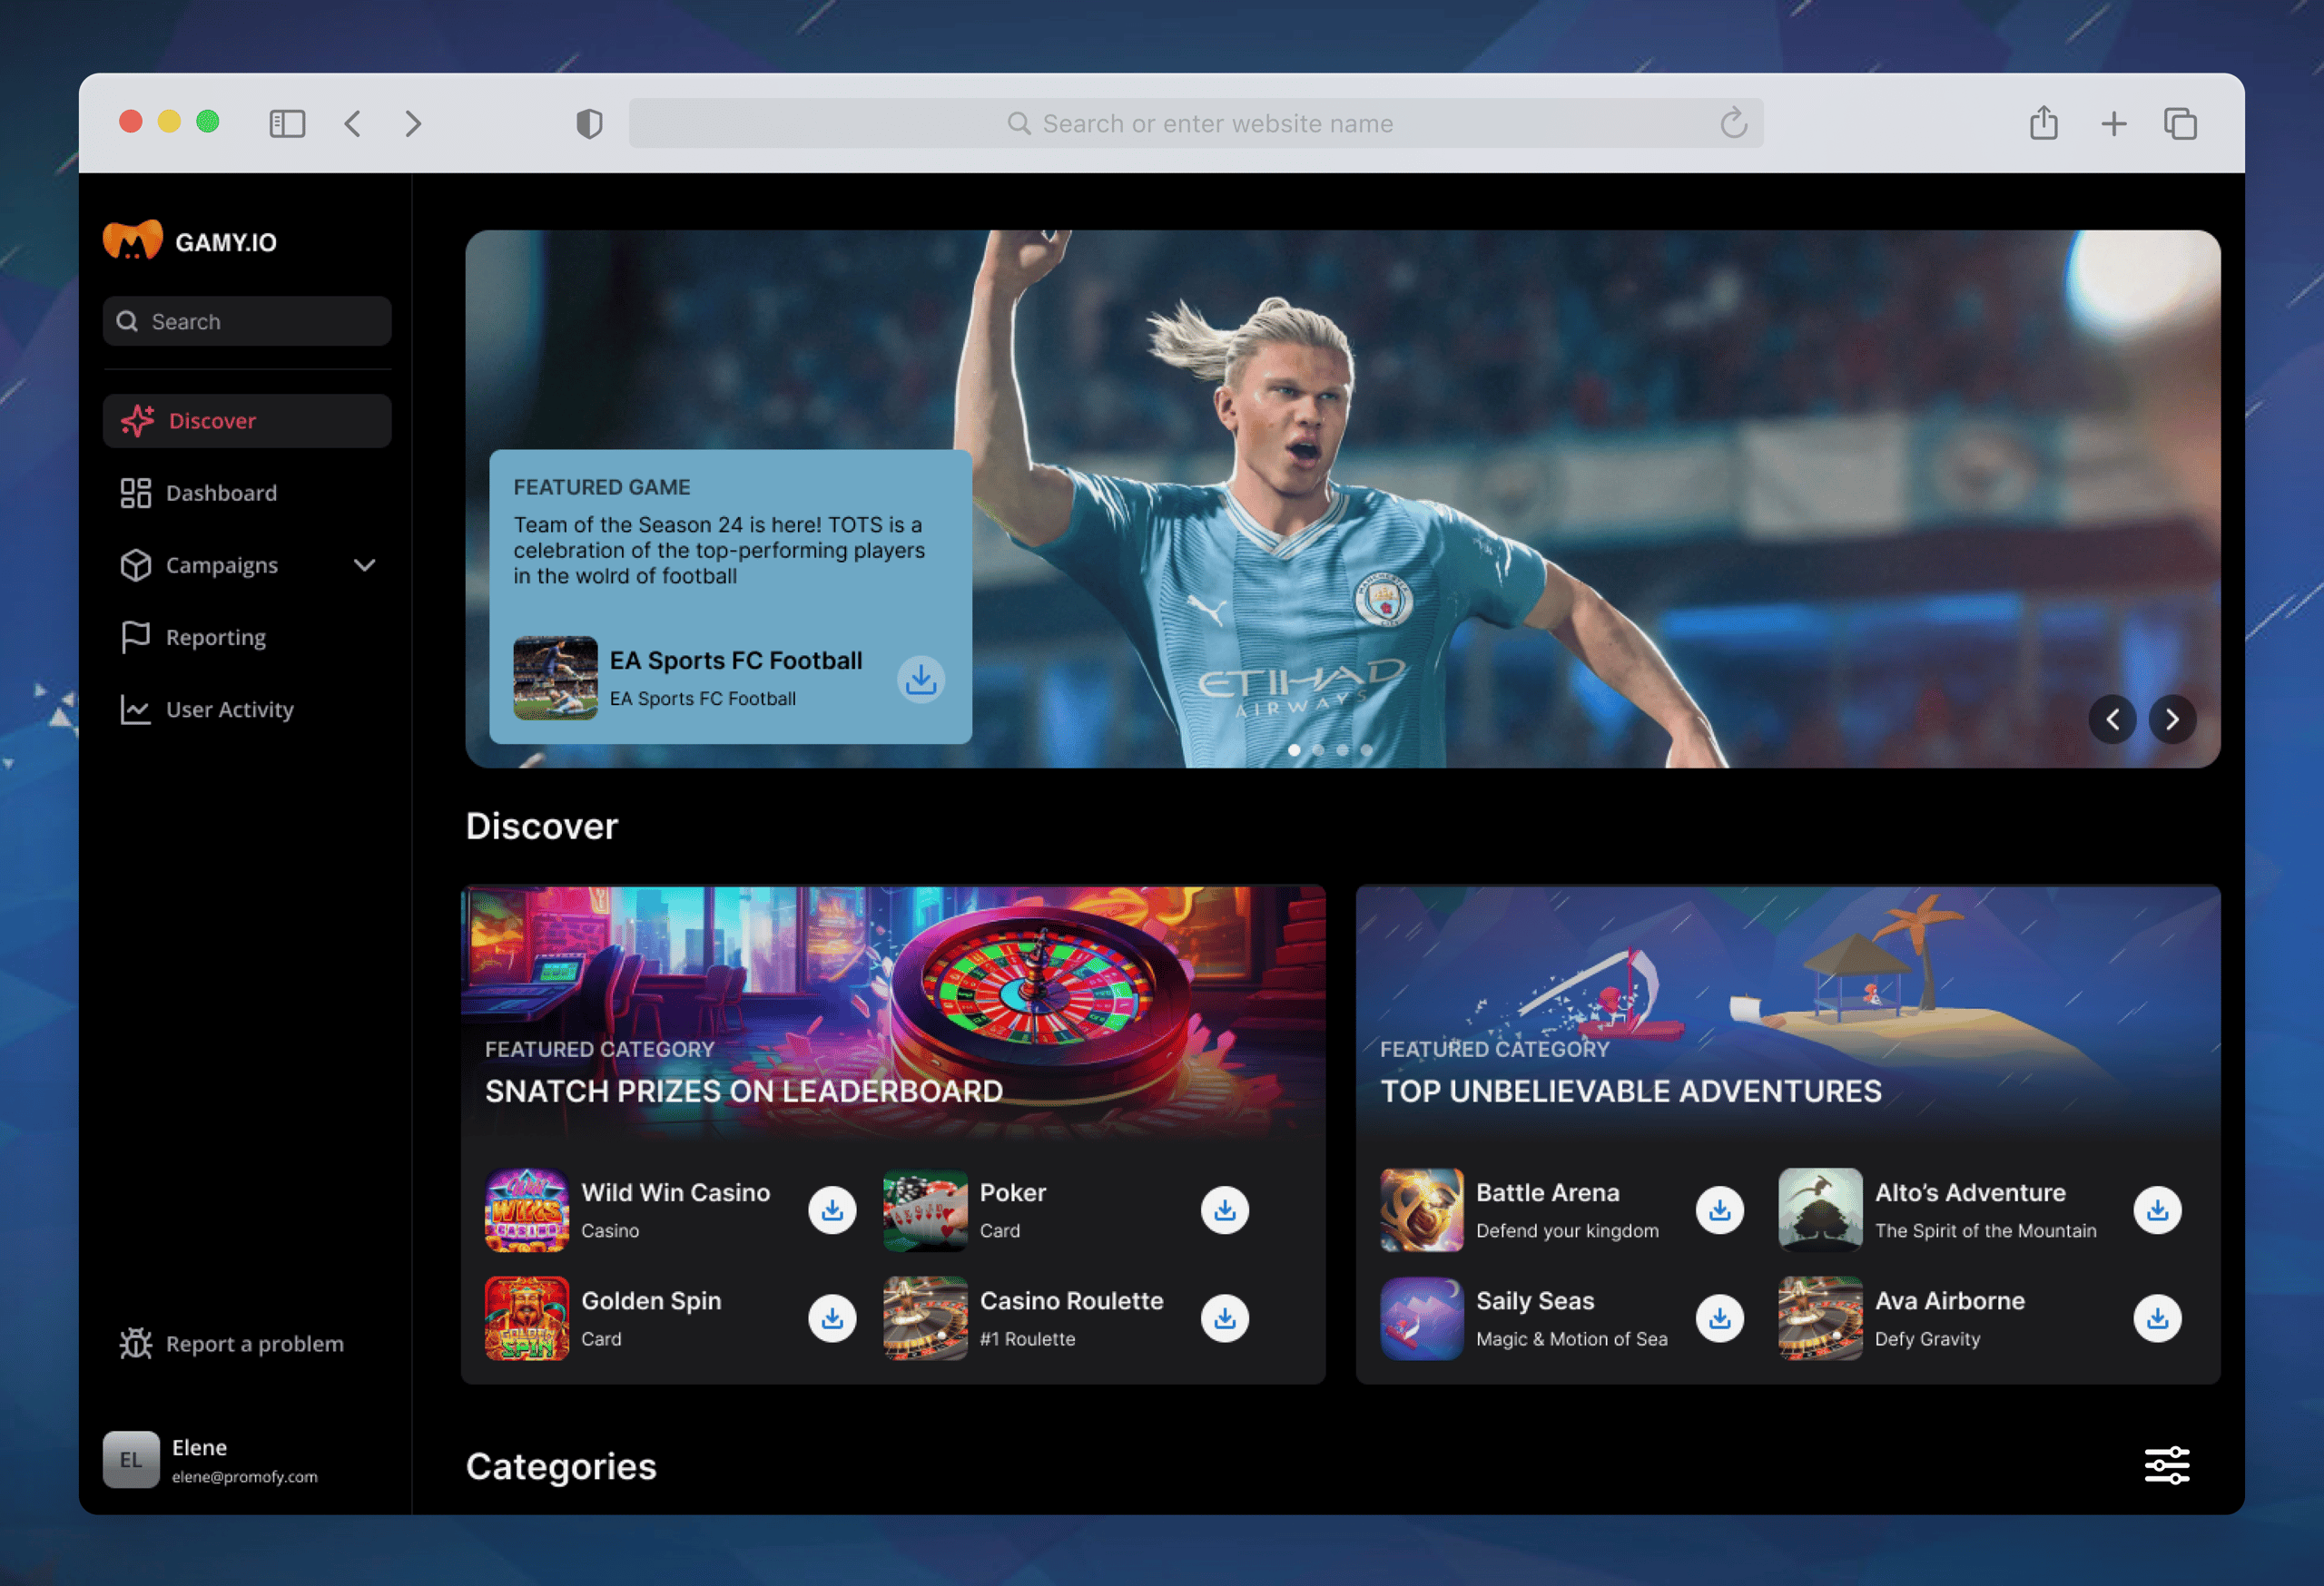This screenshot has height=1586, width=2324.
Task: Click the privacy shield icon
Action: point(589,122)
